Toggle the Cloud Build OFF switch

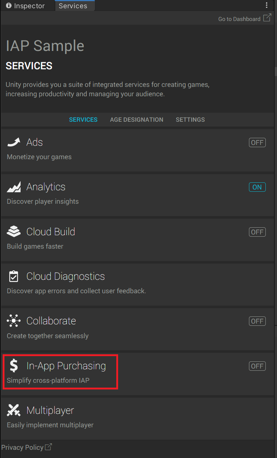tap(257, 232)
